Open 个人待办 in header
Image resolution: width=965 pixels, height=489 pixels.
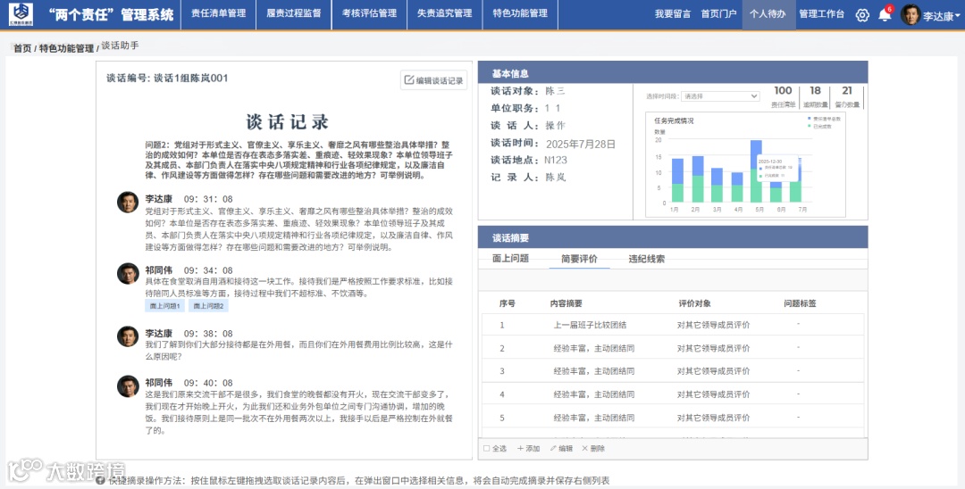pyautogui.click(x=768, y=14)
